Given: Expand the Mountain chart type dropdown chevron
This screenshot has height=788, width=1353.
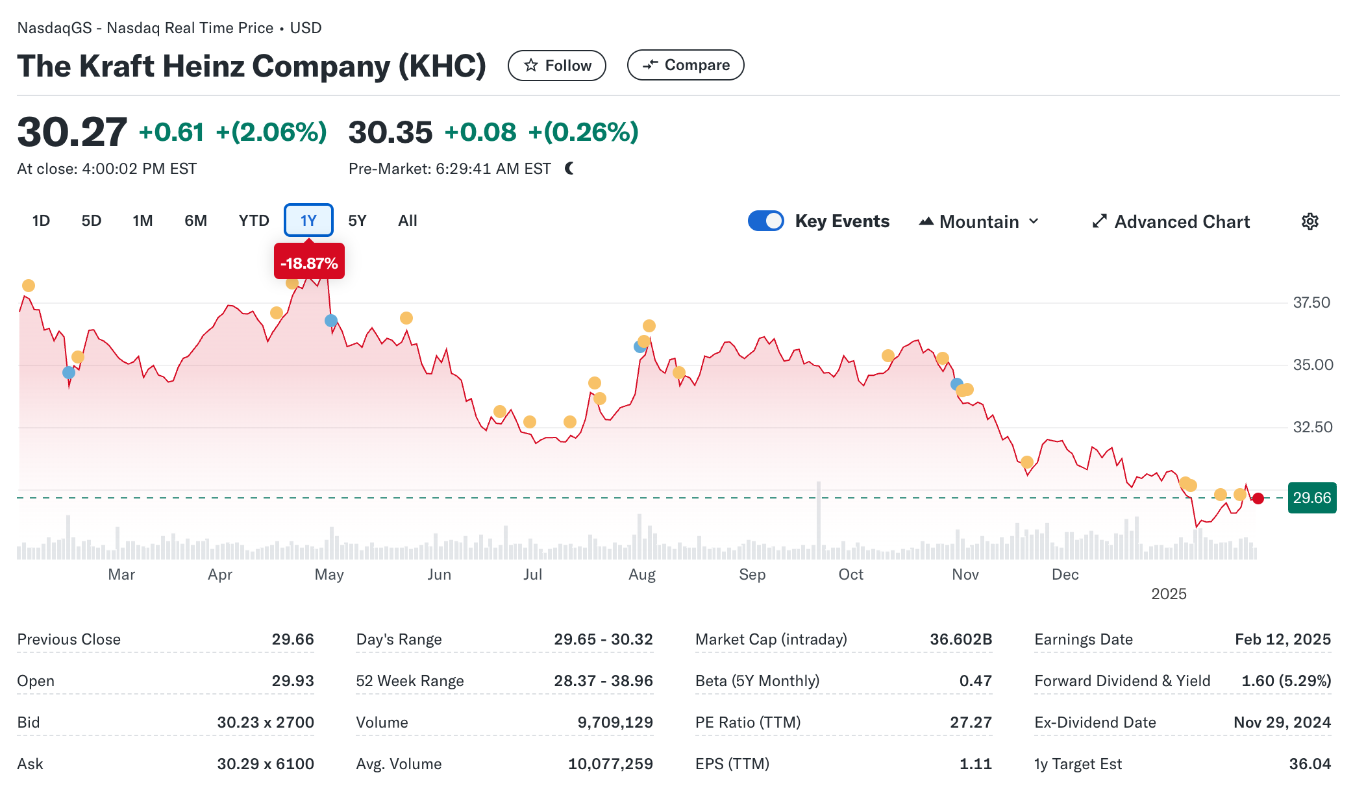Looking at the screenshot, I should coord(1034,221).
